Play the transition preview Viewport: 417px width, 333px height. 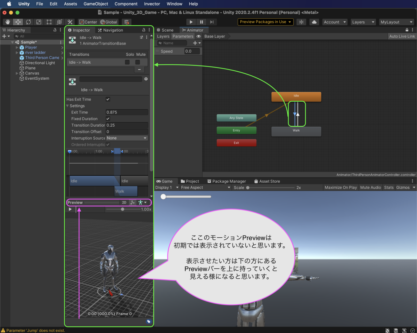(x=70, y=209)
